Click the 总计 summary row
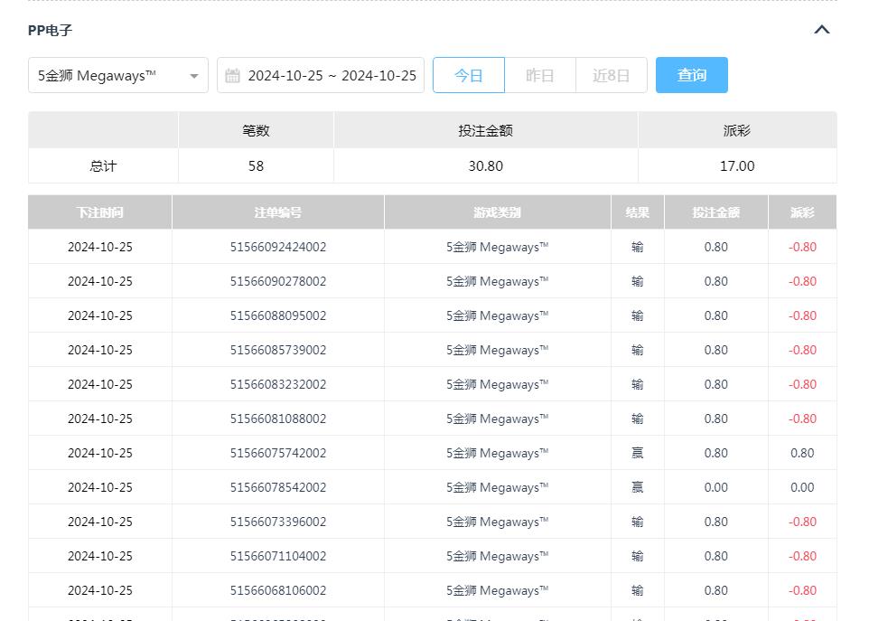 point(103,165)
